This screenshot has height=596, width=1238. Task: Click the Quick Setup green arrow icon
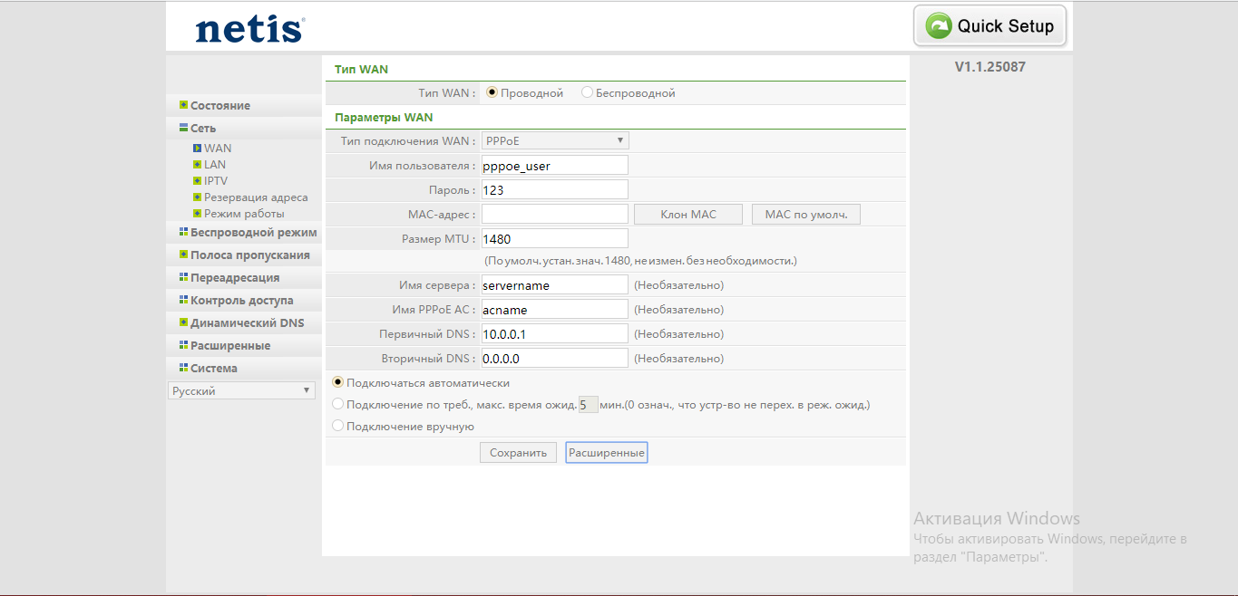(x=938, y=26)
